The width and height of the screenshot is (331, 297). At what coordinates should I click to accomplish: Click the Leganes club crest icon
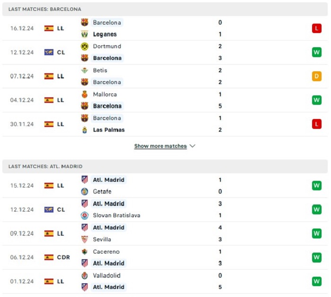pos(85,34)
